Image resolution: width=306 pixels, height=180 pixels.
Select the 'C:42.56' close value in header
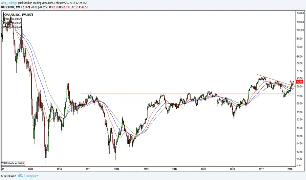coord(83,7)
